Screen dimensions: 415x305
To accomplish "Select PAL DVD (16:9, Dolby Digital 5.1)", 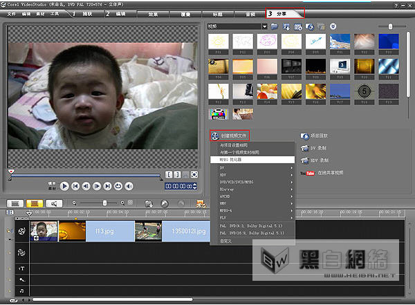I will coord(252,233).
